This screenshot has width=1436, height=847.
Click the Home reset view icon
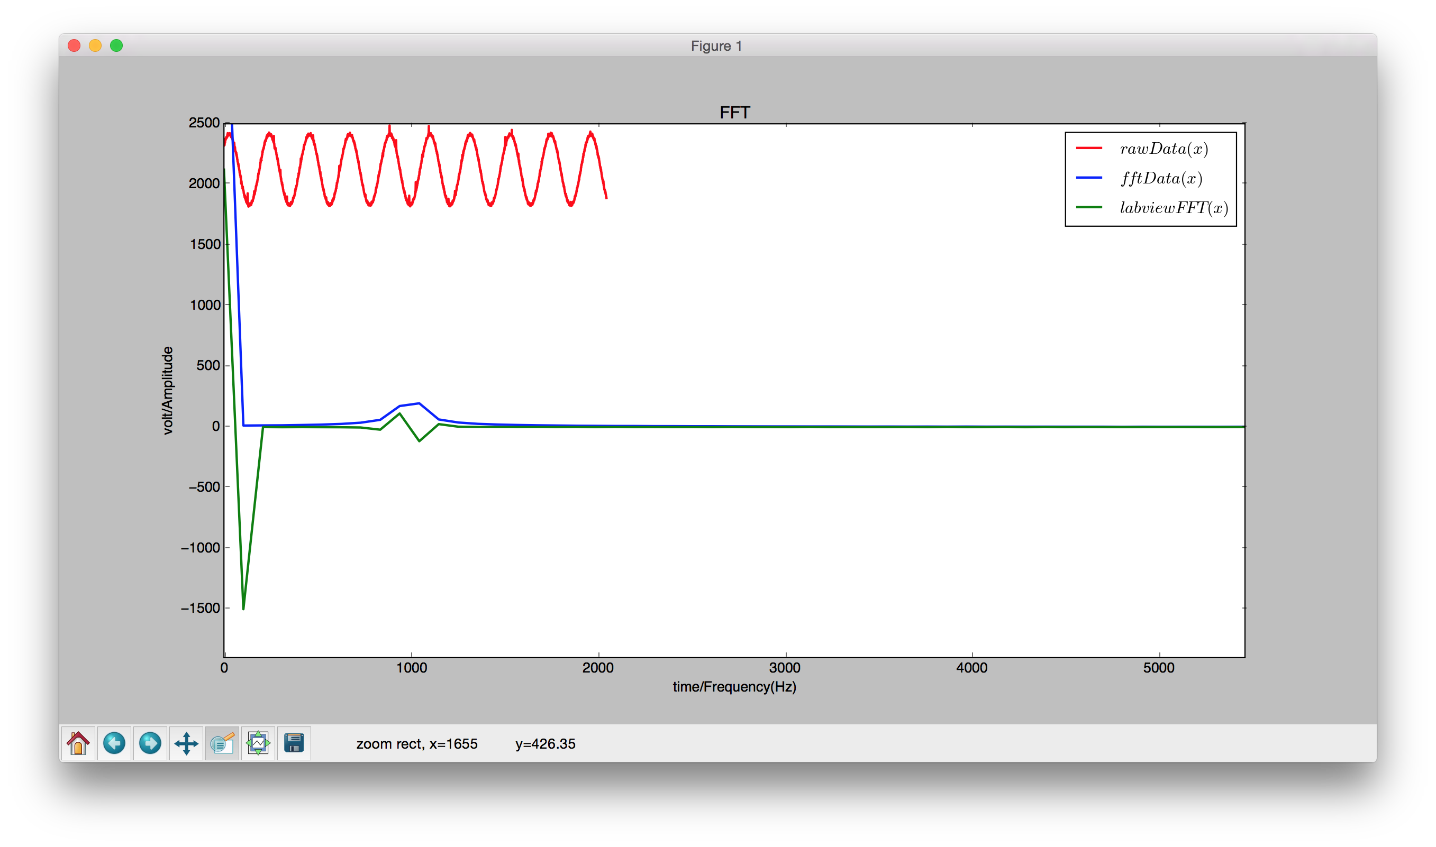pos(78,743)
